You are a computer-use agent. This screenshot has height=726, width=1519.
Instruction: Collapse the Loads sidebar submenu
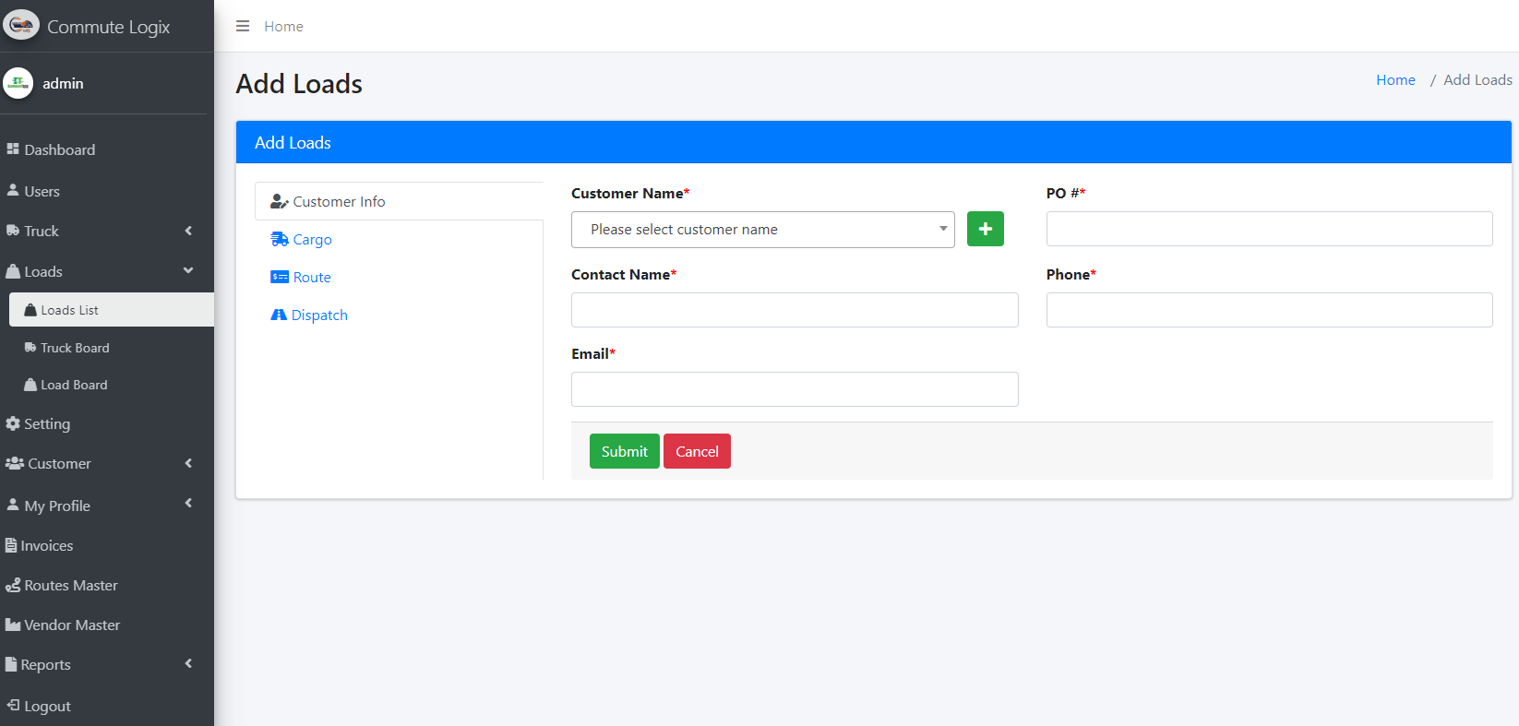(43, 271)
